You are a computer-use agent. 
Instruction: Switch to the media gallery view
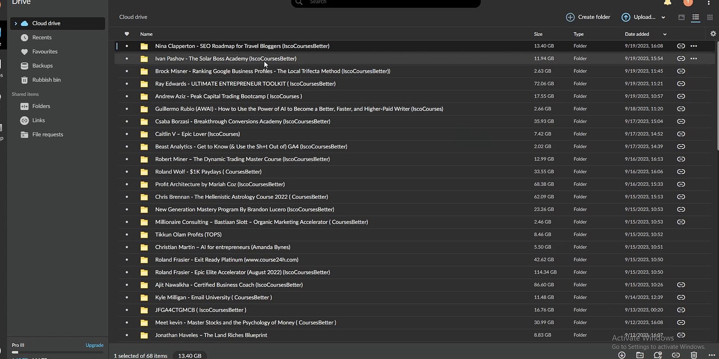[x=682, y=17]
